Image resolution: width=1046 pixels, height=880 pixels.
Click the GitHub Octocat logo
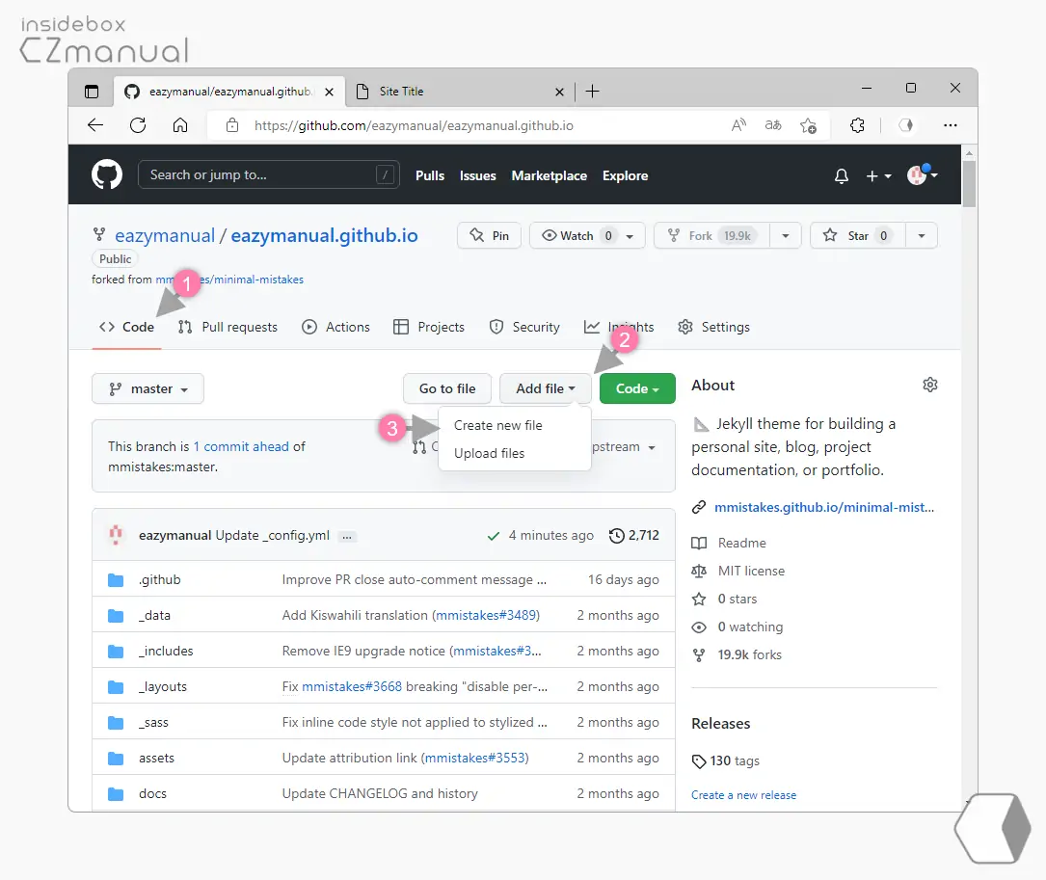coord(107,174)
